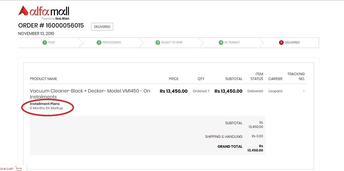Click the step 3 Ready to Ship circle

[x=158, y=43]
